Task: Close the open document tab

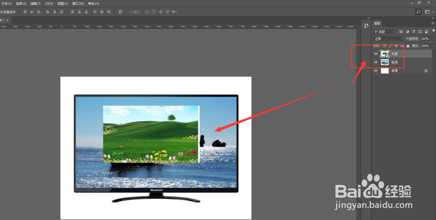Action: pos(7,20)
